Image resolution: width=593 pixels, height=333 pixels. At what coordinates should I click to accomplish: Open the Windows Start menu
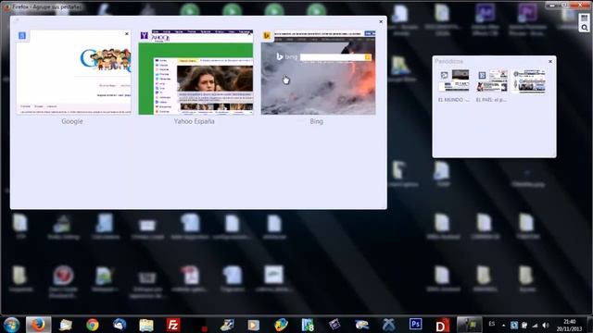tap(11, 325)
